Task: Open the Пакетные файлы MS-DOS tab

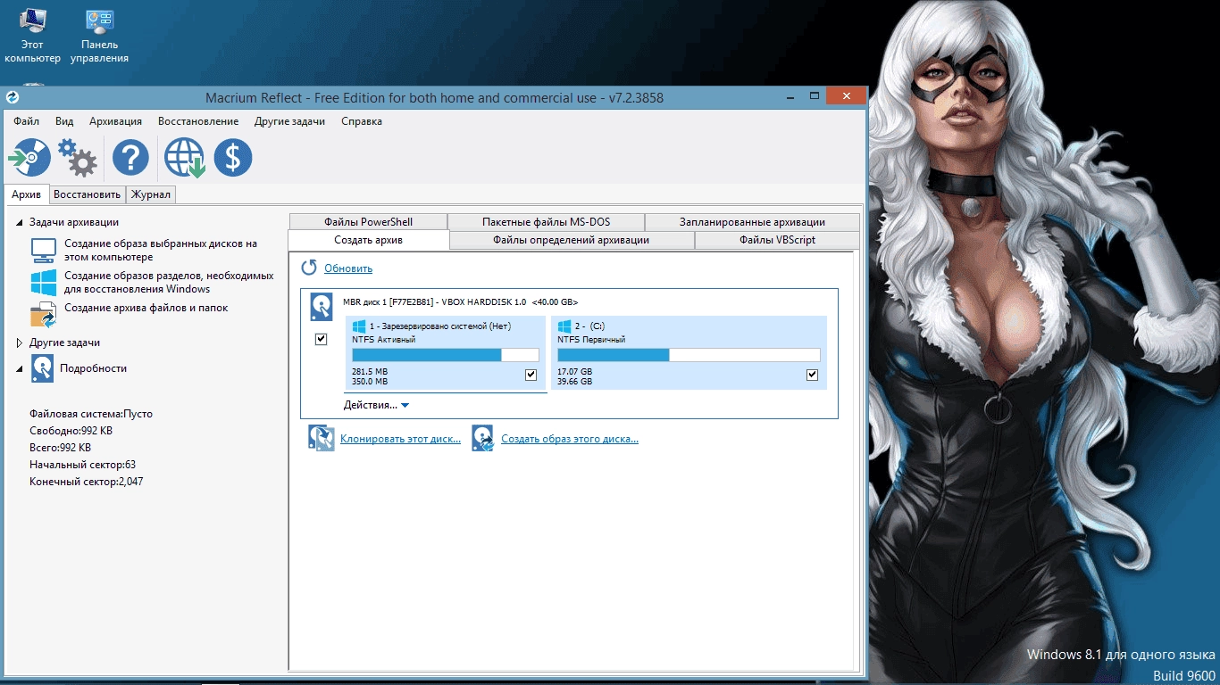Action: tap(547, 222)
